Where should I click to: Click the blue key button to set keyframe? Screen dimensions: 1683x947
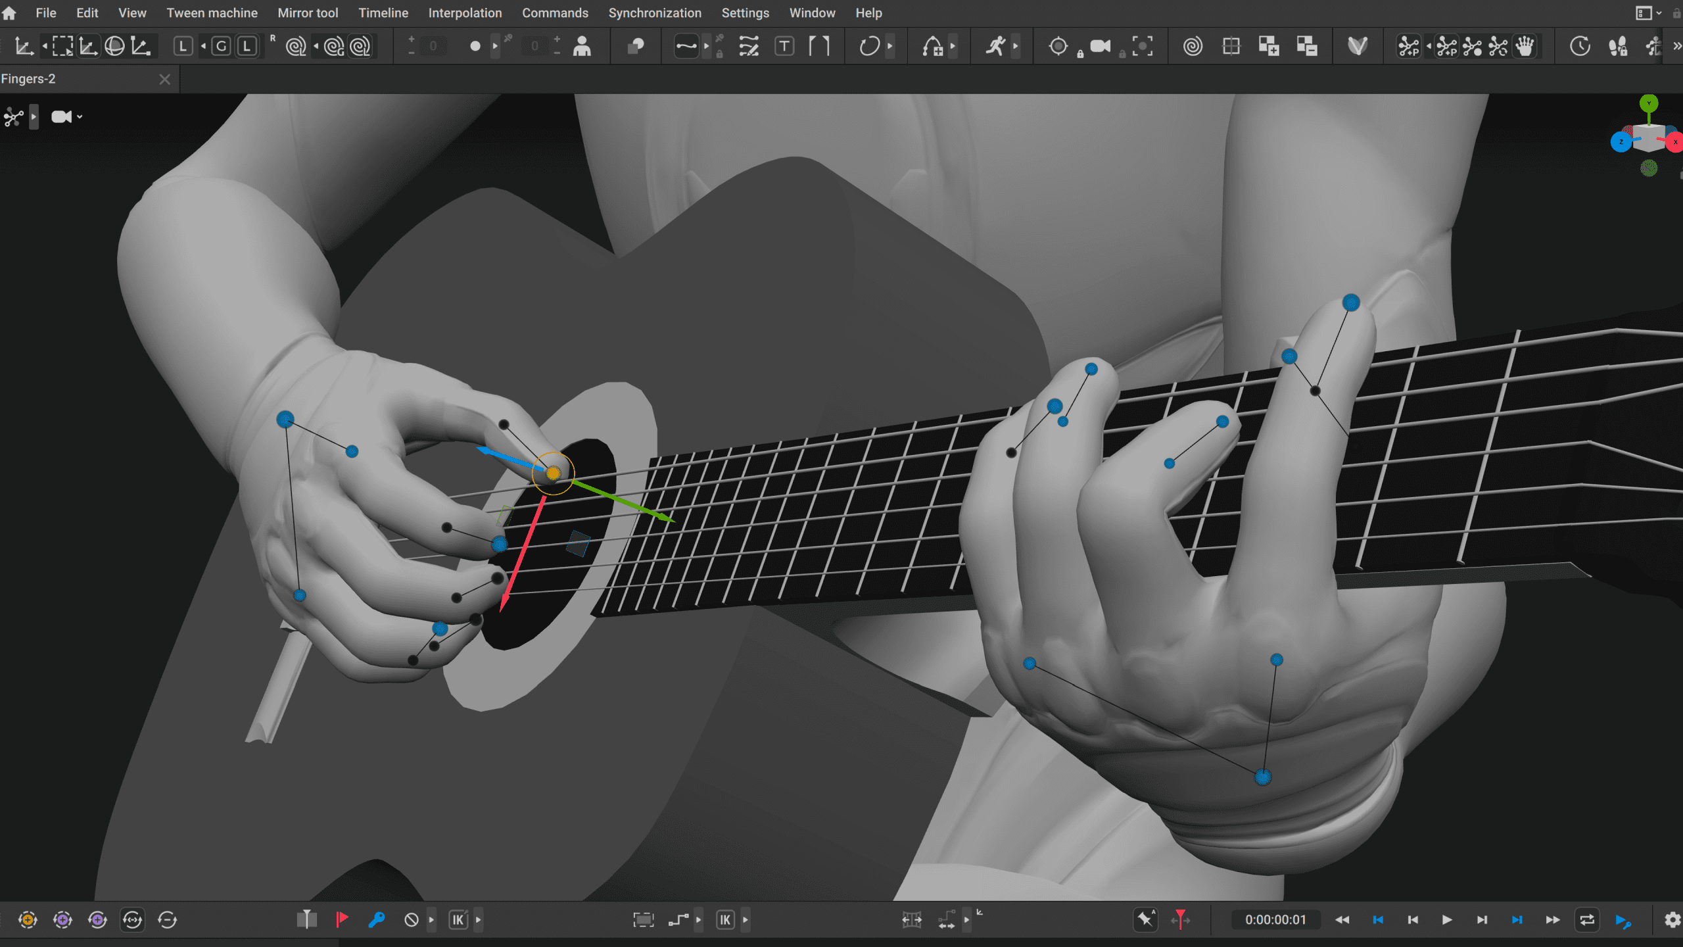(376, 919)
